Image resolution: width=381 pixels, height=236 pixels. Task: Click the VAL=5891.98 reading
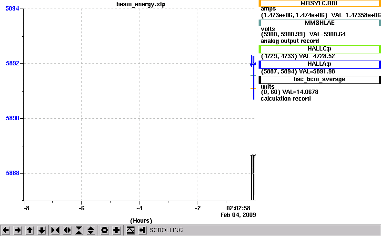pyautogui.click(x=317, y=72)
